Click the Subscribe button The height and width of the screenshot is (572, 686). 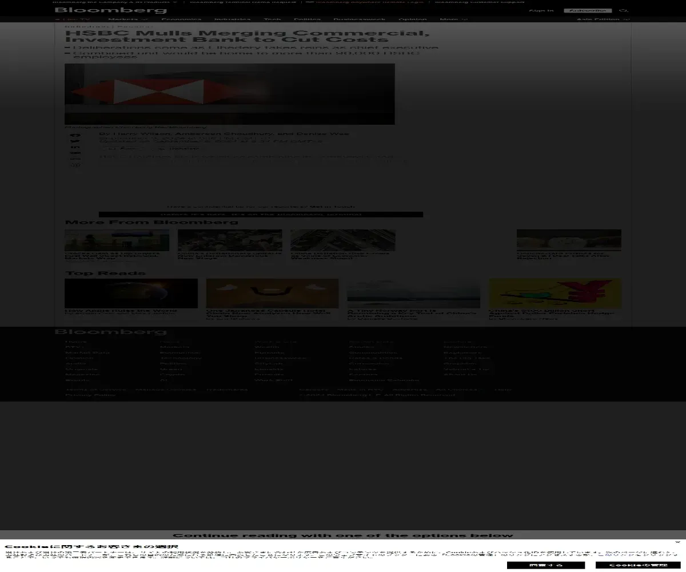click(588, 10)
